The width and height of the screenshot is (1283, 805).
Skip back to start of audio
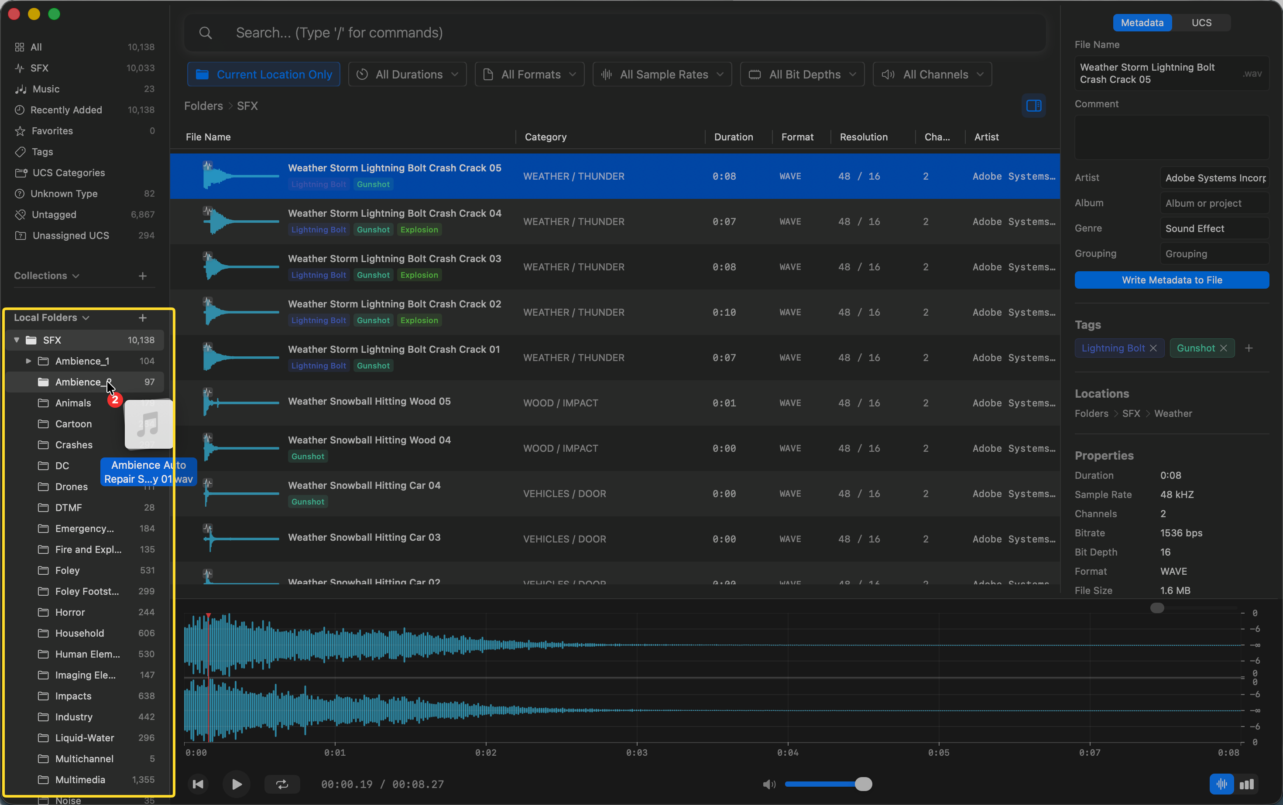click(198, 784)
